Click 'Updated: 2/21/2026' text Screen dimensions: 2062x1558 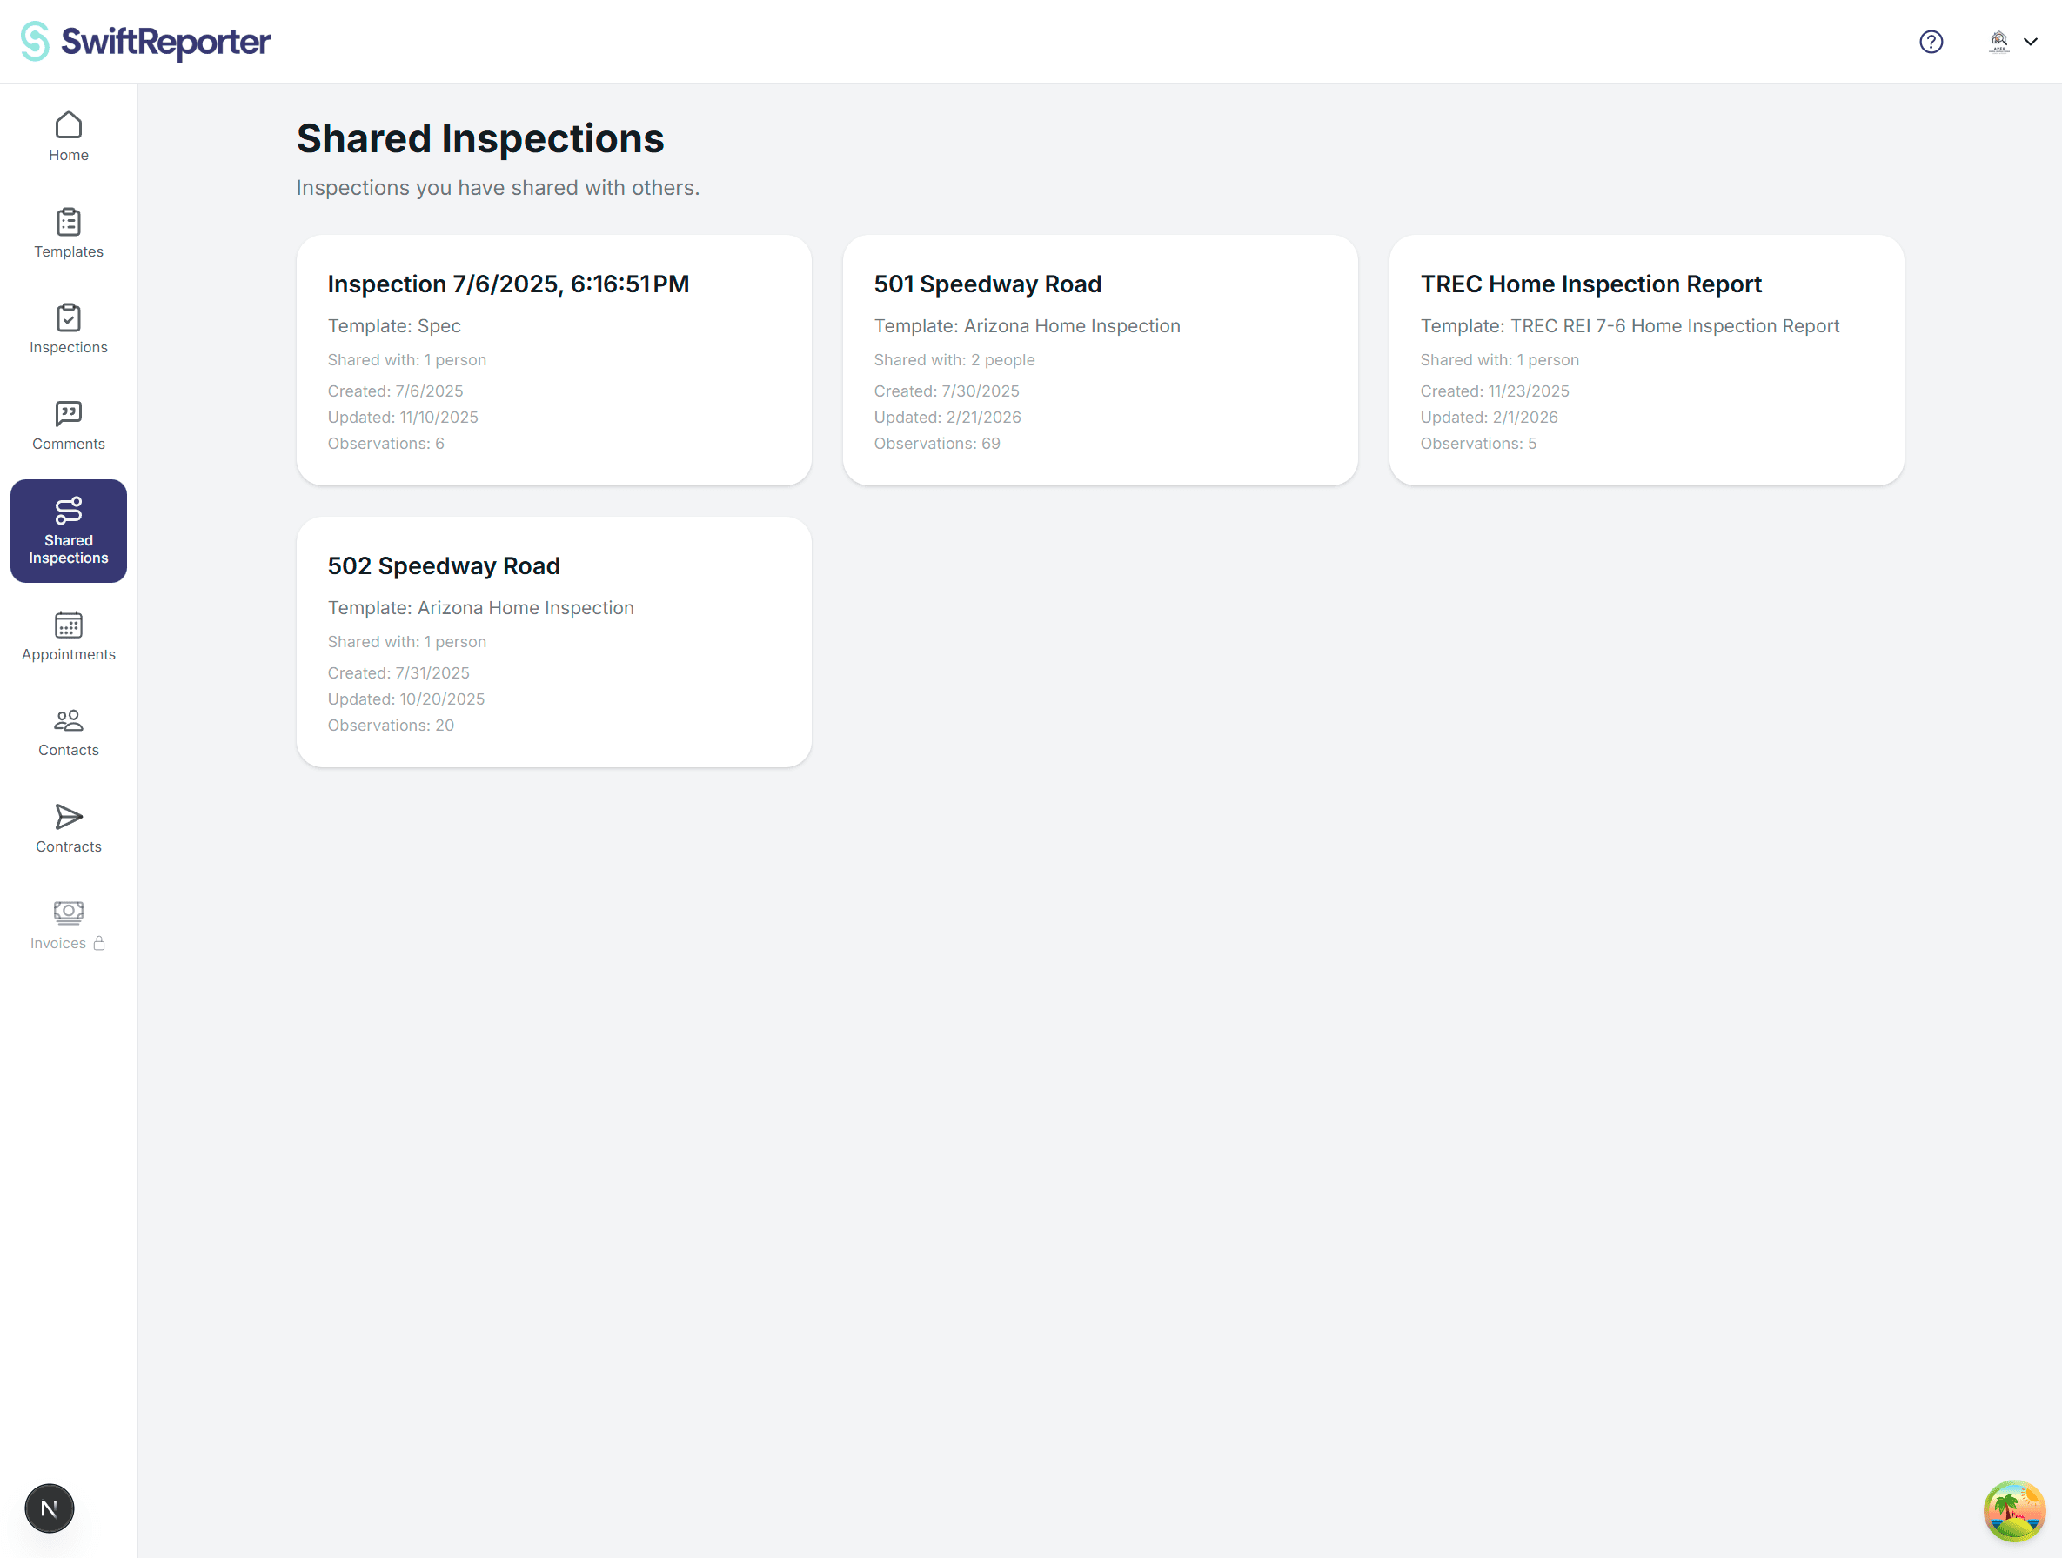click(x=947, y=418)
